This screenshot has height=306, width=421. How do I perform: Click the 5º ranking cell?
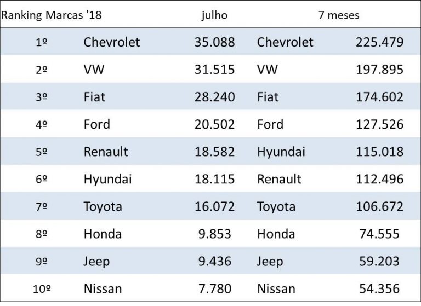pos(41,152)
